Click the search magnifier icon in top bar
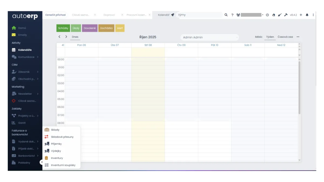 pos(226,15)
